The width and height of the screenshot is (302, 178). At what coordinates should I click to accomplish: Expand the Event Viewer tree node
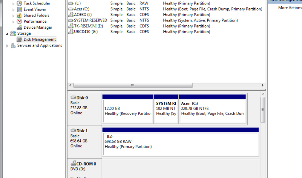pyautogui.click(x=13, y=10)
